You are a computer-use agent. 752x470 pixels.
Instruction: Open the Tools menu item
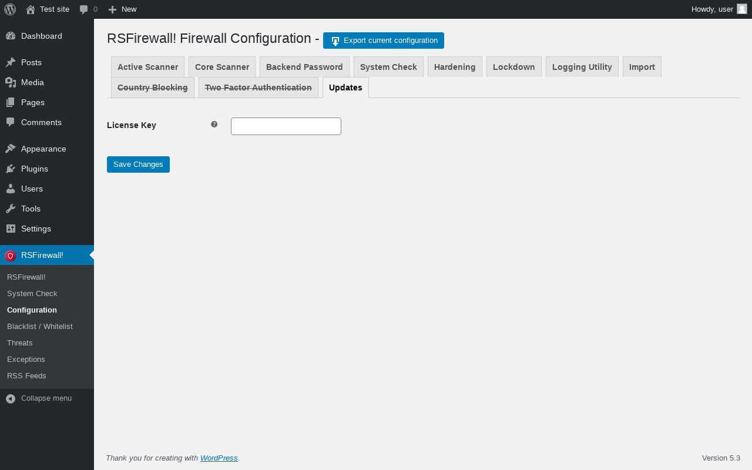(47, 209)
